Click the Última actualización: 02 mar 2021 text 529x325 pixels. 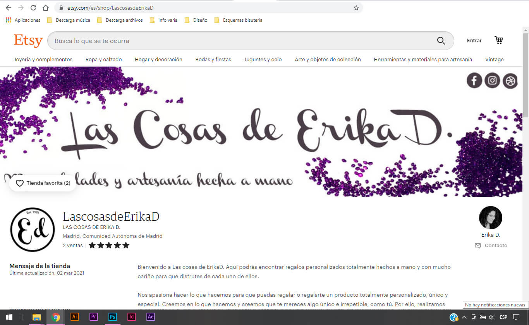pyautogui.click(x=47, y=273)
